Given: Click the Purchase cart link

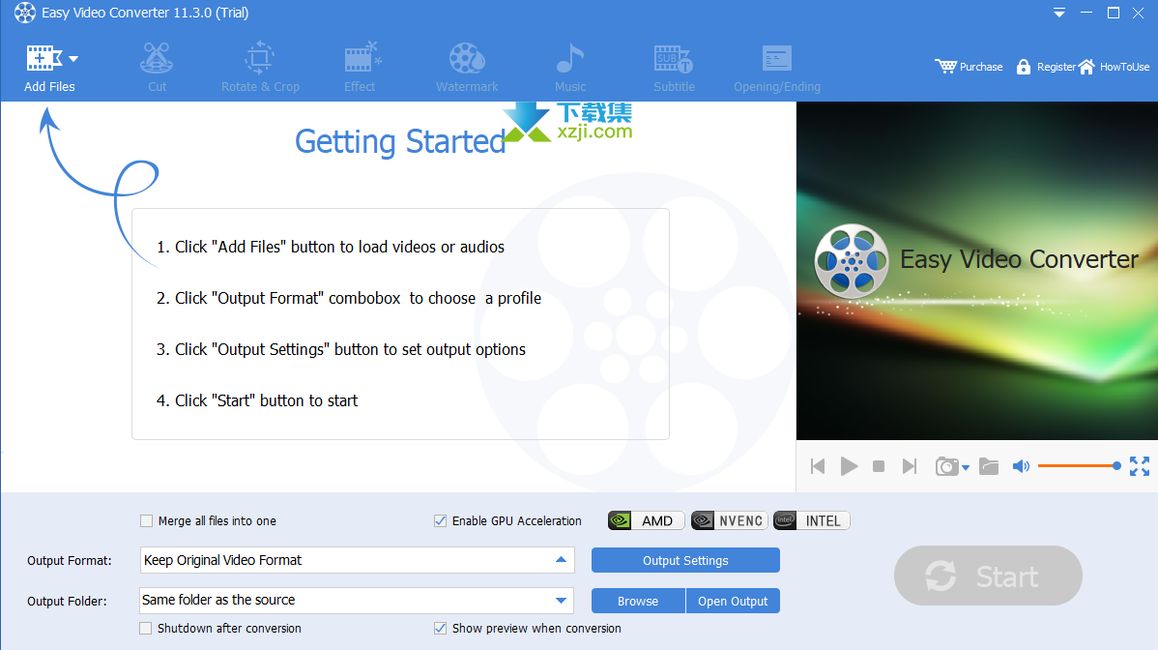Looking at the screenshot, I should (969, 67).
